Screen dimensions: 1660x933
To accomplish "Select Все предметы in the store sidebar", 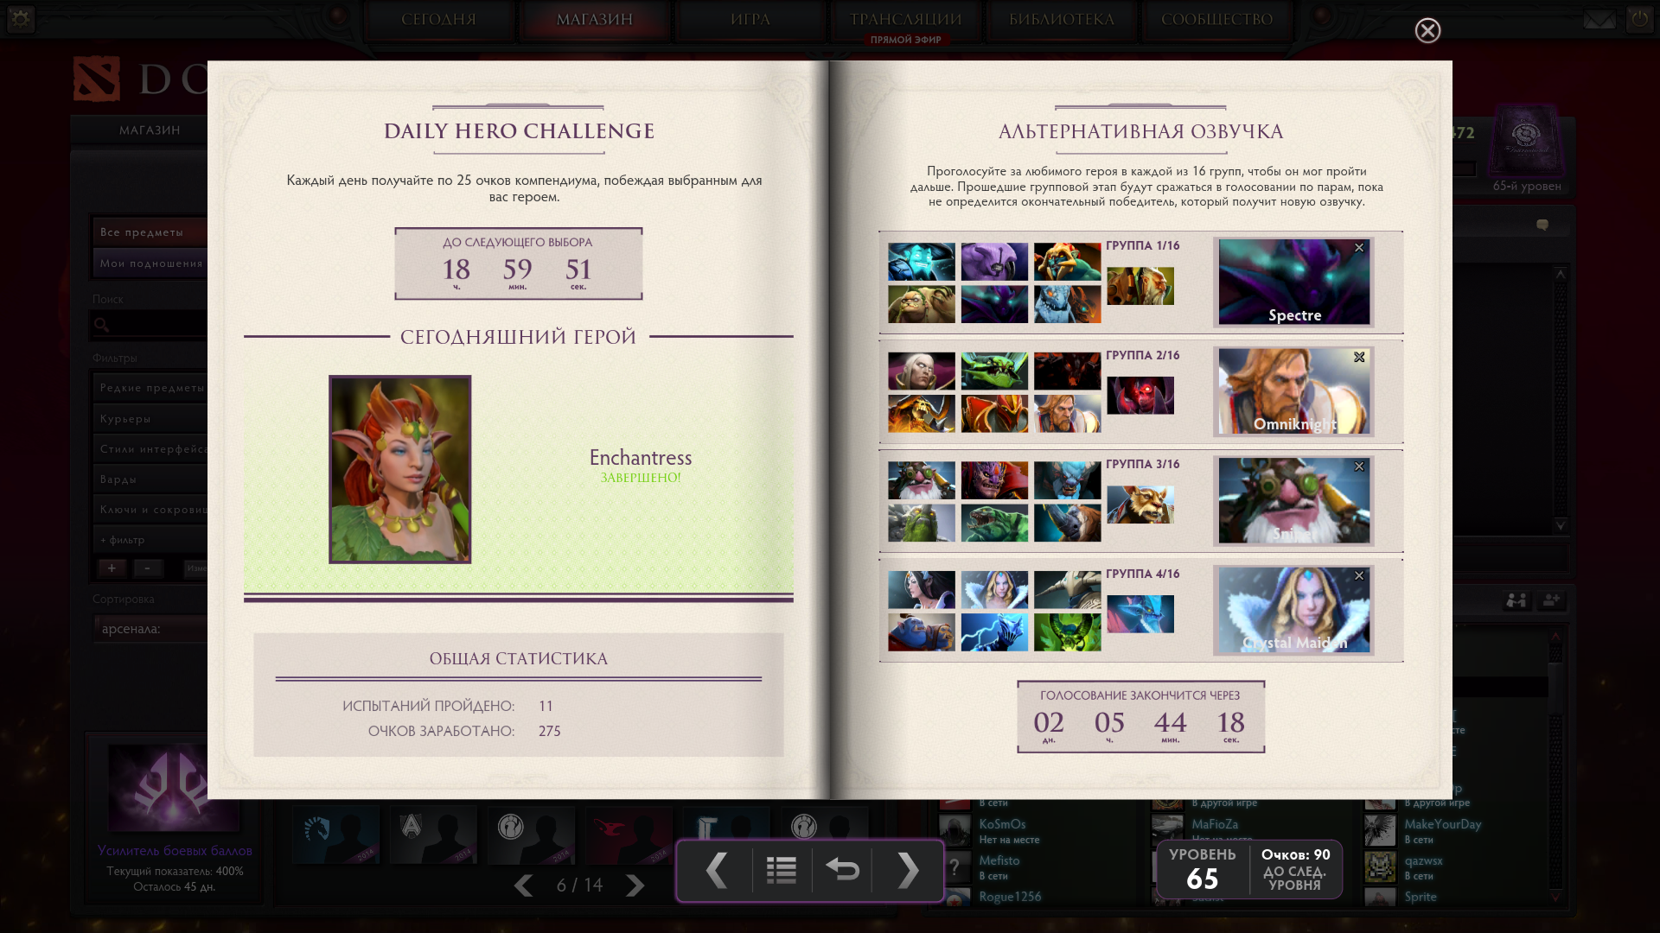I will coord(150,232).
